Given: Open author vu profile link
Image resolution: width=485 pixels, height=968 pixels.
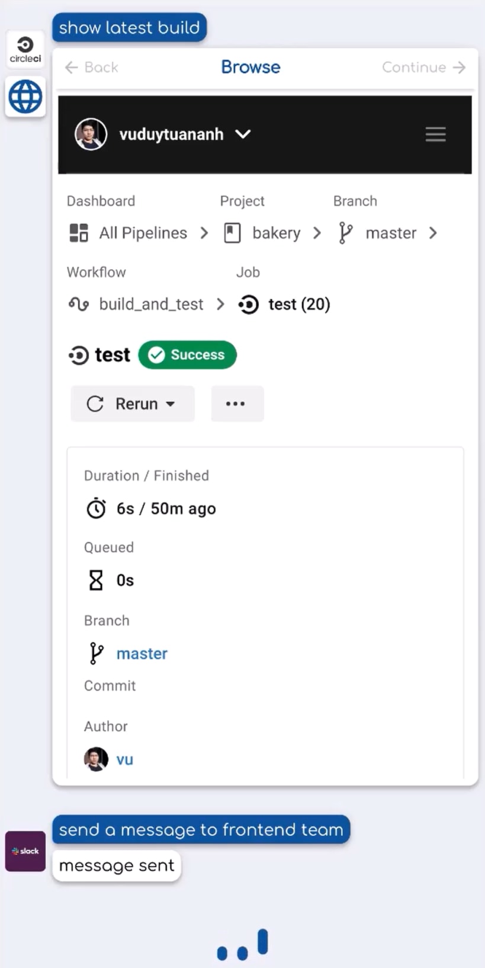Looking at the screenshot, I should 124,759.
